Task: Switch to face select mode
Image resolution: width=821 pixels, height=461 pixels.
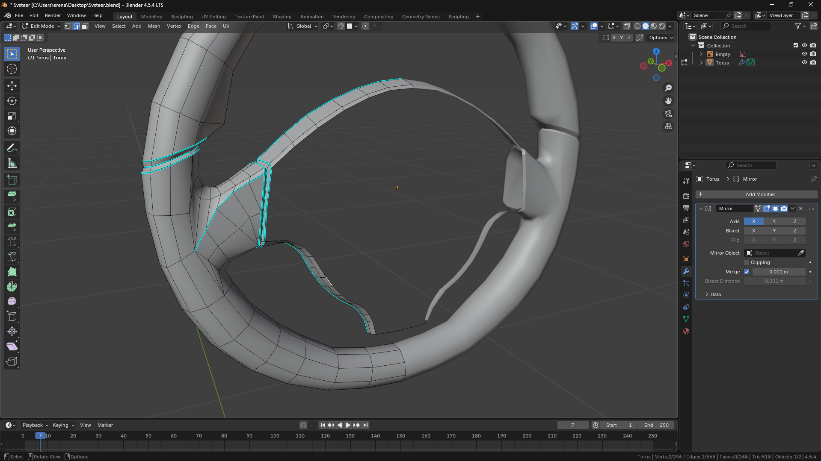Action: (85, 26)
